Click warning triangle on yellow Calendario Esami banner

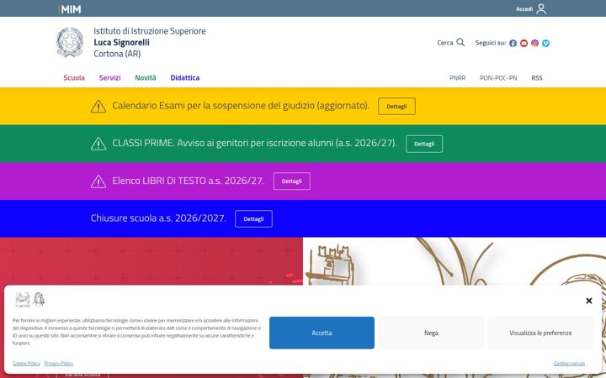tap(98, 107)
